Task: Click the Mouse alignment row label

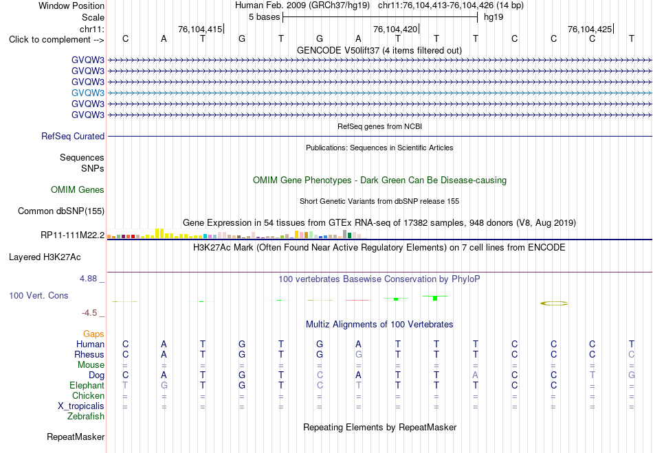Action: 91,365
